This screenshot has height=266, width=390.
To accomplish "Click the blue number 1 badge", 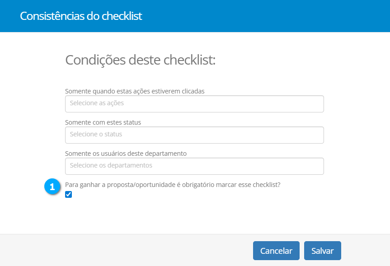I will [x=52, y=187].
